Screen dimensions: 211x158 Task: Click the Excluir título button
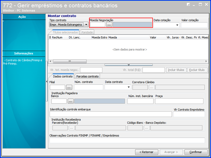coord(197,70)
